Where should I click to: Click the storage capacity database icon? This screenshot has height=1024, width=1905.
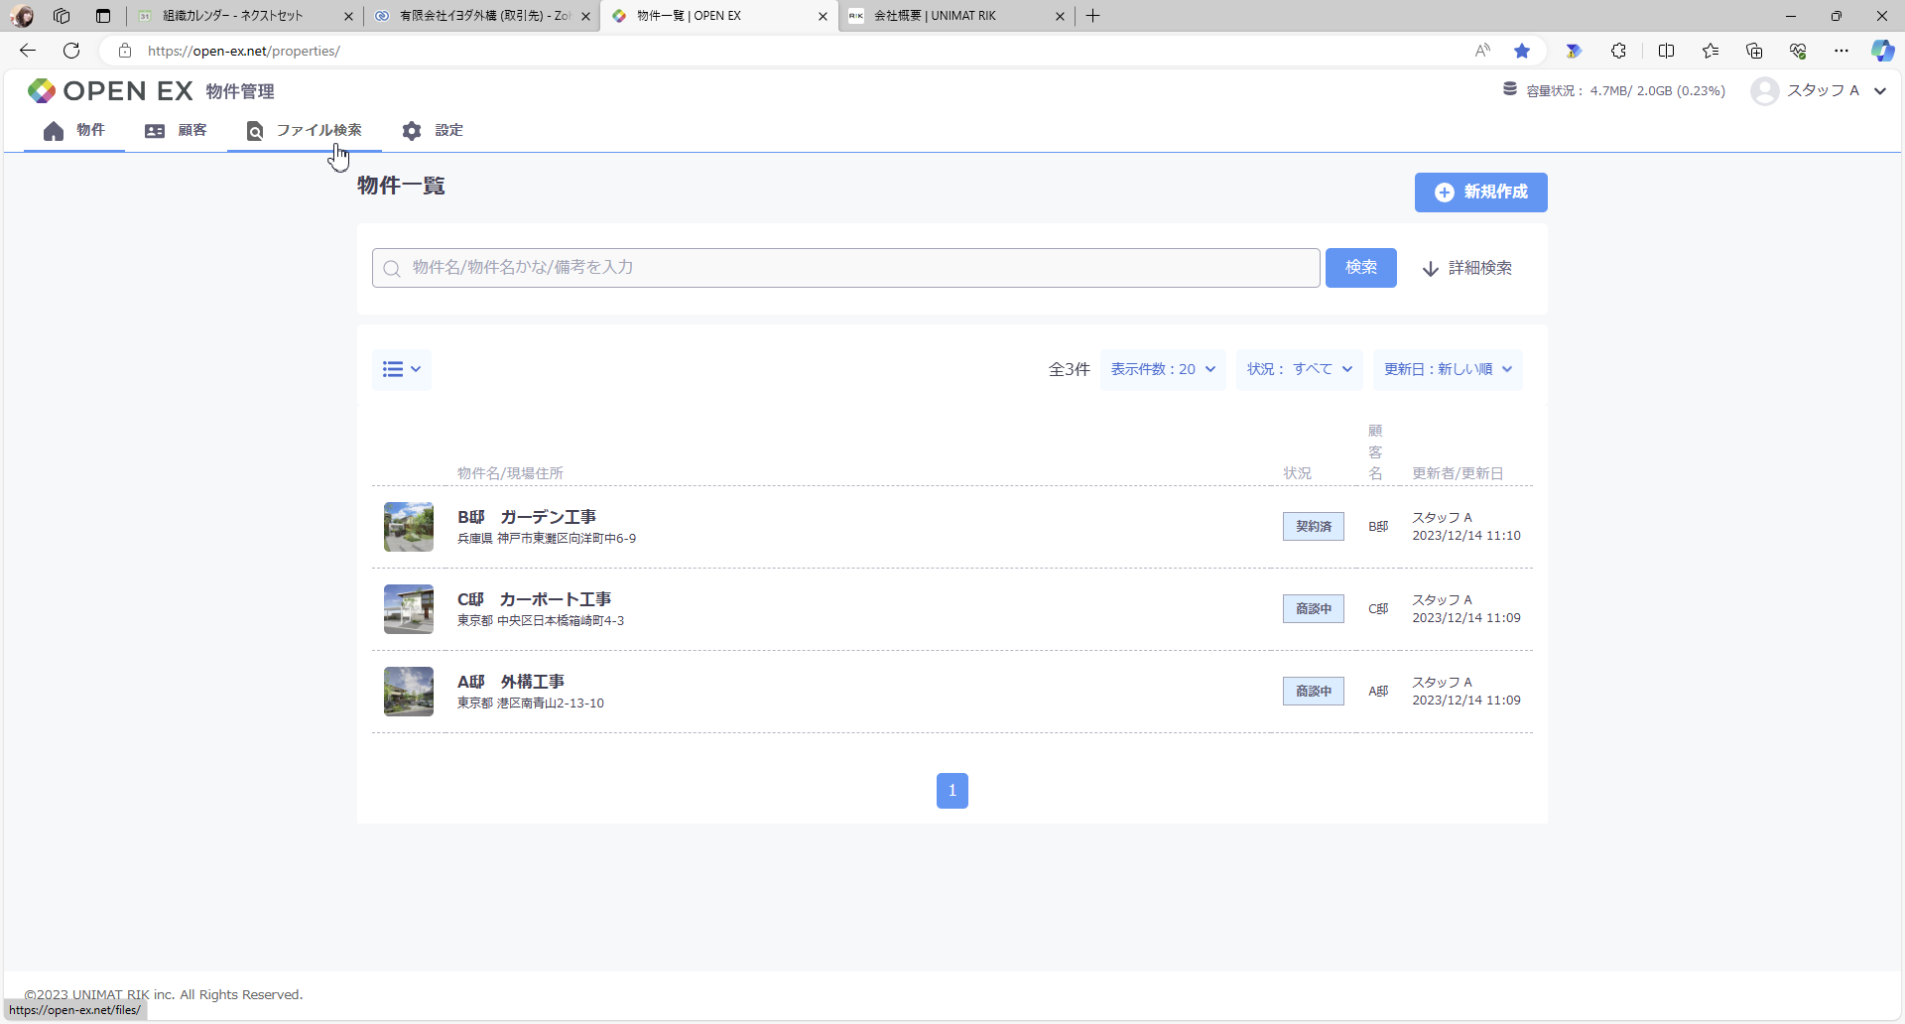pyautogui.click(x=1509, y=89)
